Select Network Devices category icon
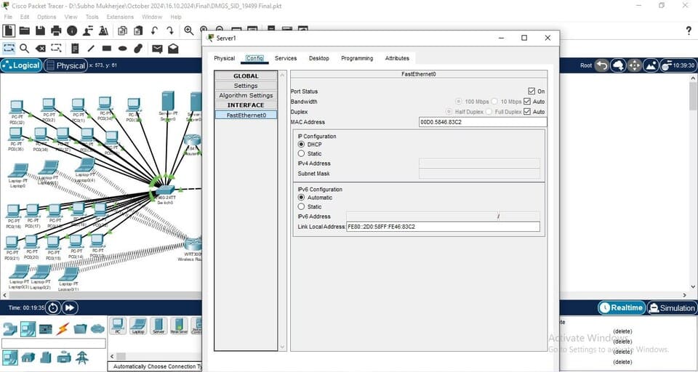This screenshot has height=372, width=698. pos(9,329)
